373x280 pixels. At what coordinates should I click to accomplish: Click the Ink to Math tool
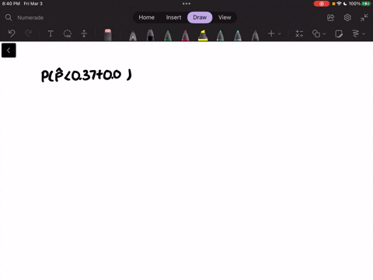pyautogui.click(x=299, y=33)
